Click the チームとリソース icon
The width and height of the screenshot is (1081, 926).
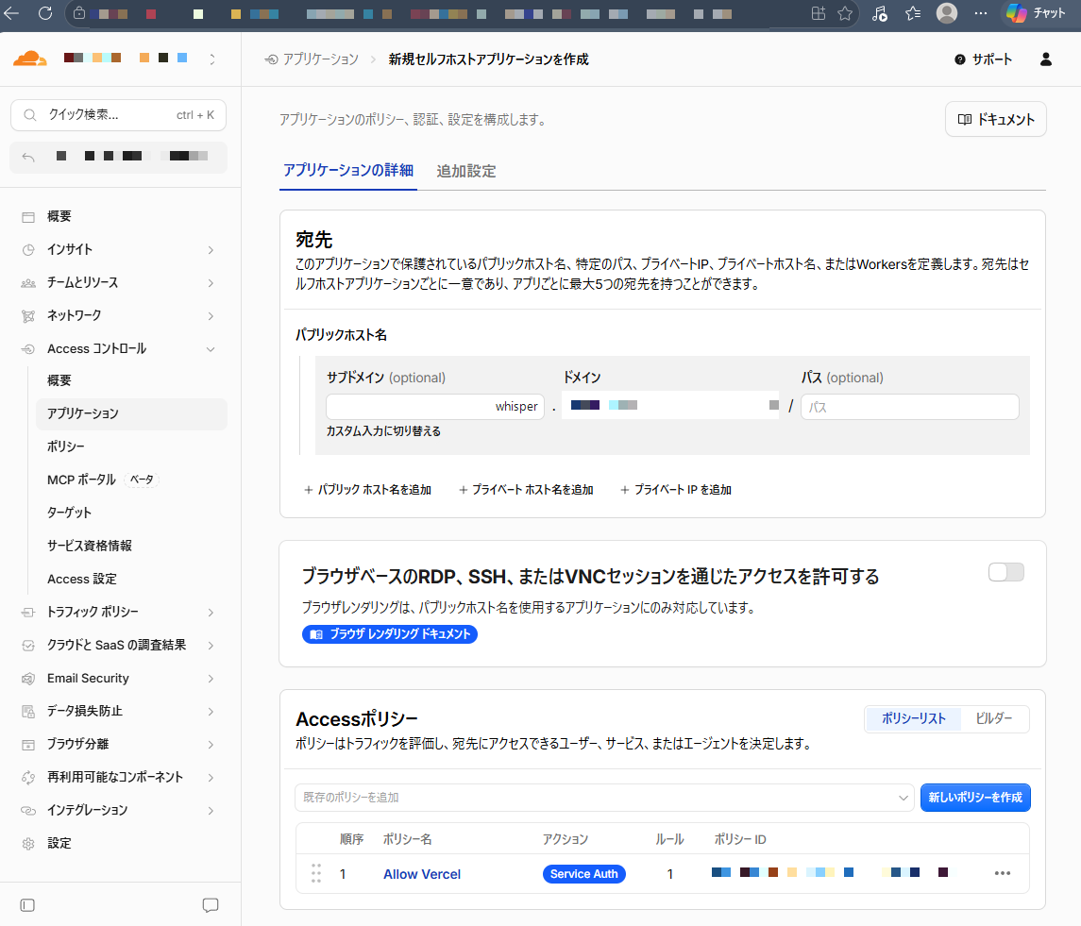point(28,283)
